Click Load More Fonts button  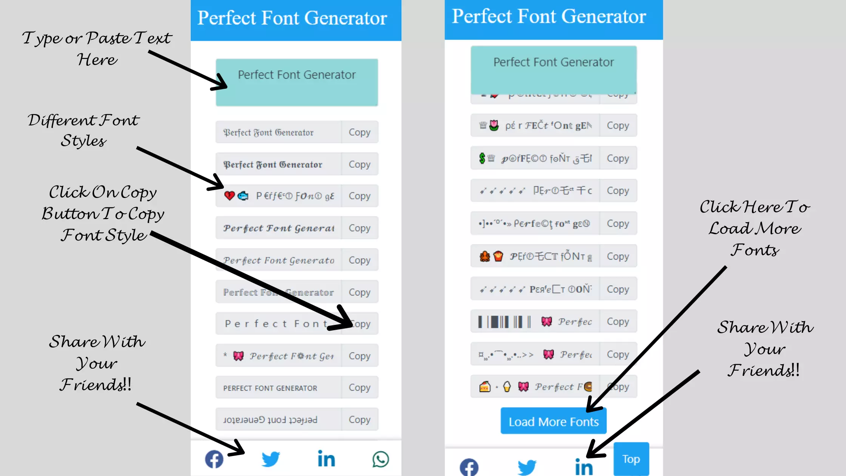coord(553,421)
